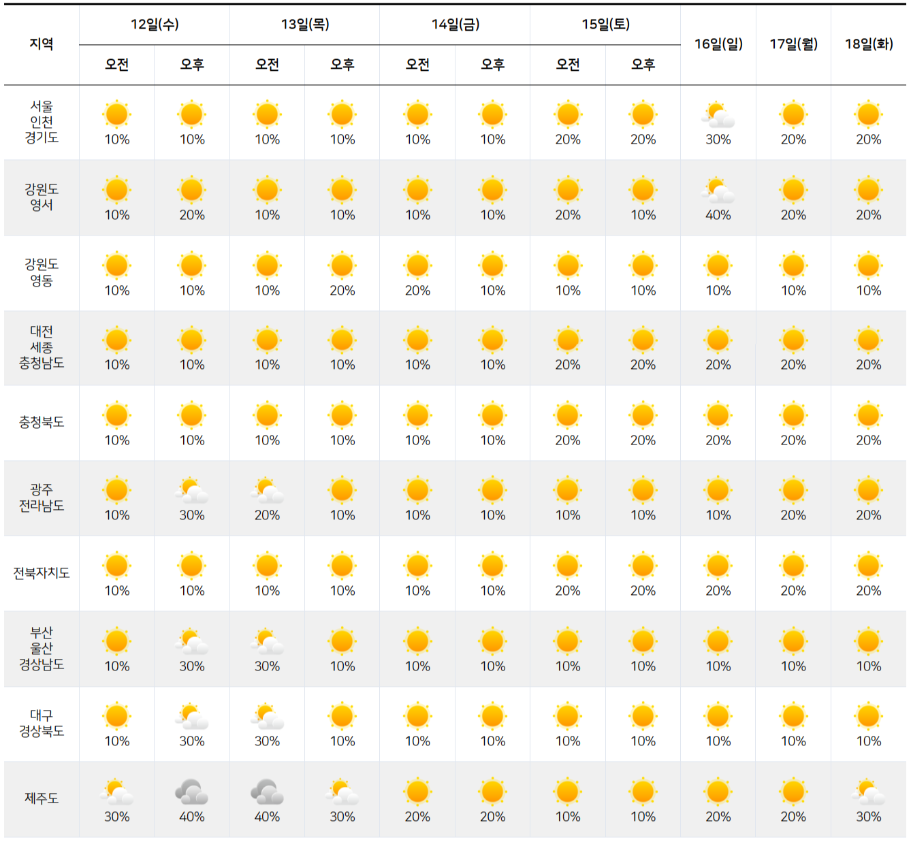Select 부산 울산 경상남도 sunny icon for 14일 오후
The height and width of the screenshot is (842, 911).
[x=492, y=641]
